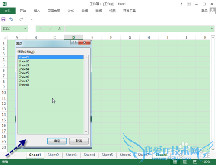Open the redo history dropdown arrow
This screenshot has width=216, height=165.
point(25,19)
